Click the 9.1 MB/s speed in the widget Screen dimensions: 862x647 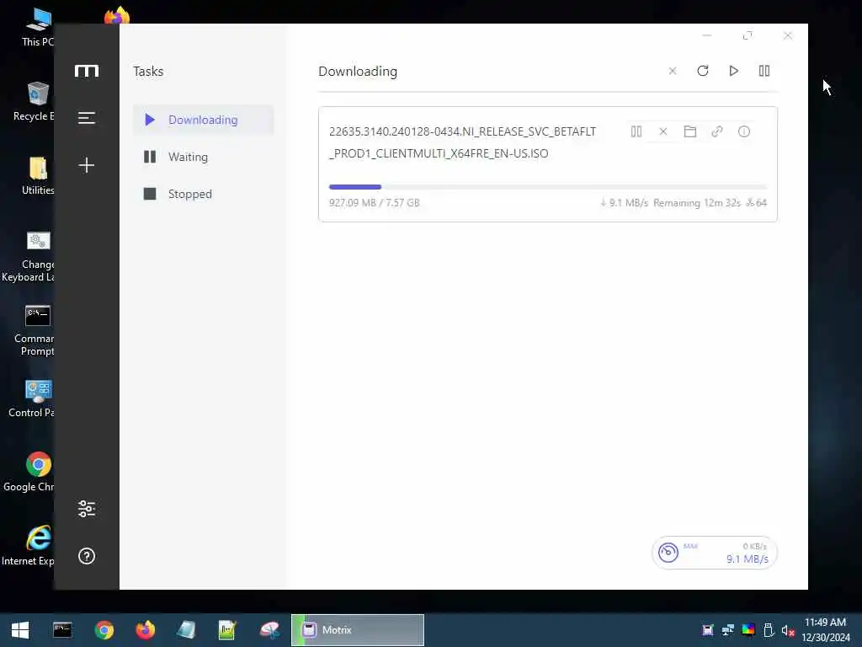tap(748, 559)
